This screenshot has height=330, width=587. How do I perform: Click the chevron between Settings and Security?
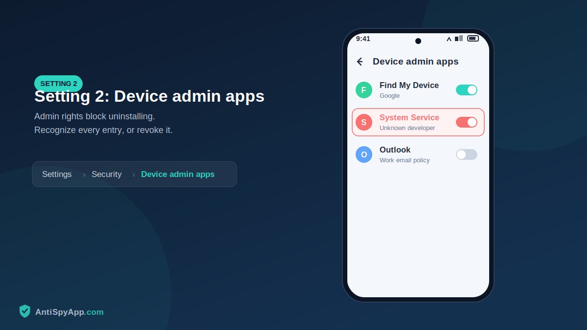(x=84, y=175)
